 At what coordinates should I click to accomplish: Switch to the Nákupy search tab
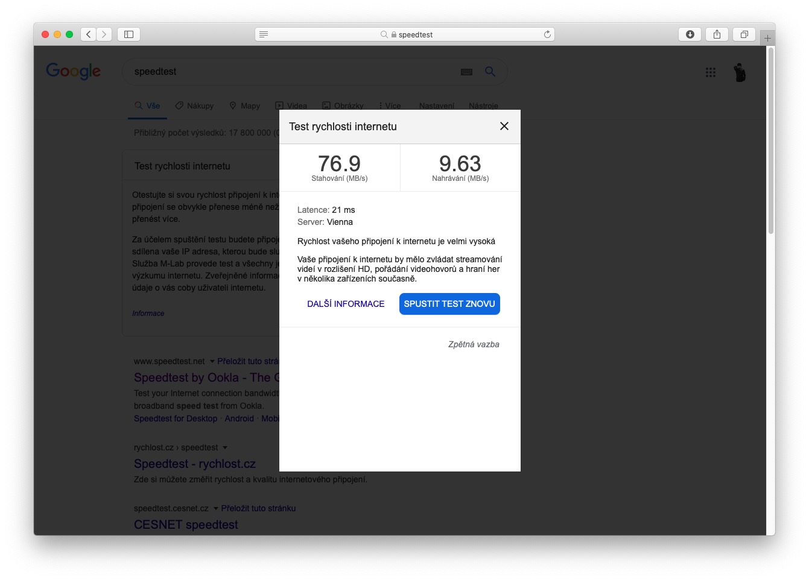point(194,106)
